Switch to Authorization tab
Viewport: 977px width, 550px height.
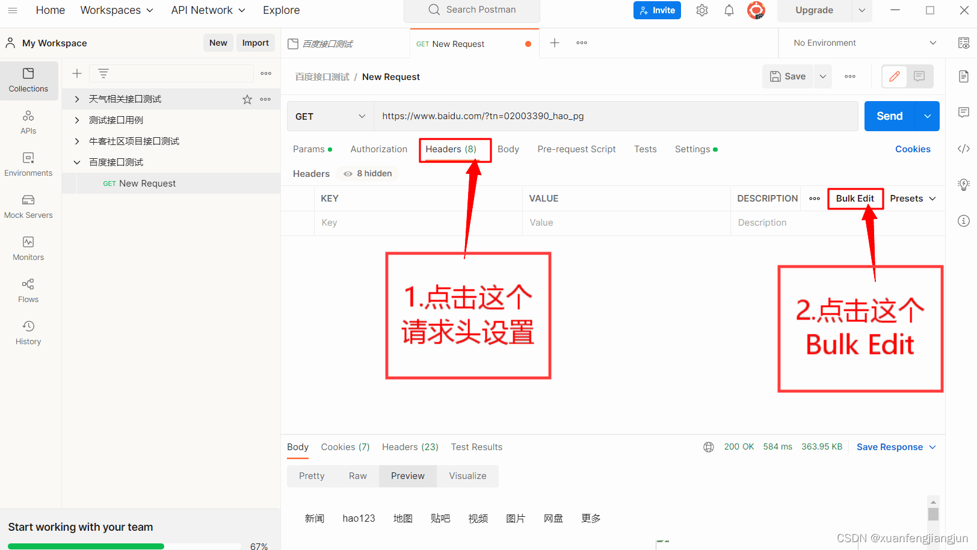point(379,149)
